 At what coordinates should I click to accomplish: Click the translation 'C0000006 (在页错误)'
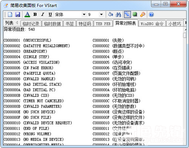[x=112, y=68]
